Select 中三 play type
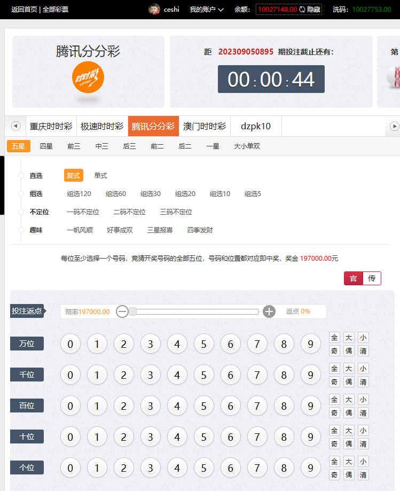 101,146
